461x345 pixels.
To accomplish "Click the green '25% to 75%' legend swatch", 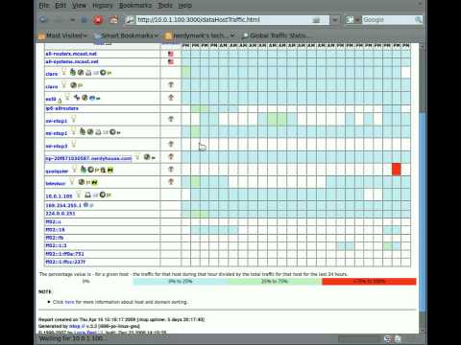I will (x=275, y=282).
